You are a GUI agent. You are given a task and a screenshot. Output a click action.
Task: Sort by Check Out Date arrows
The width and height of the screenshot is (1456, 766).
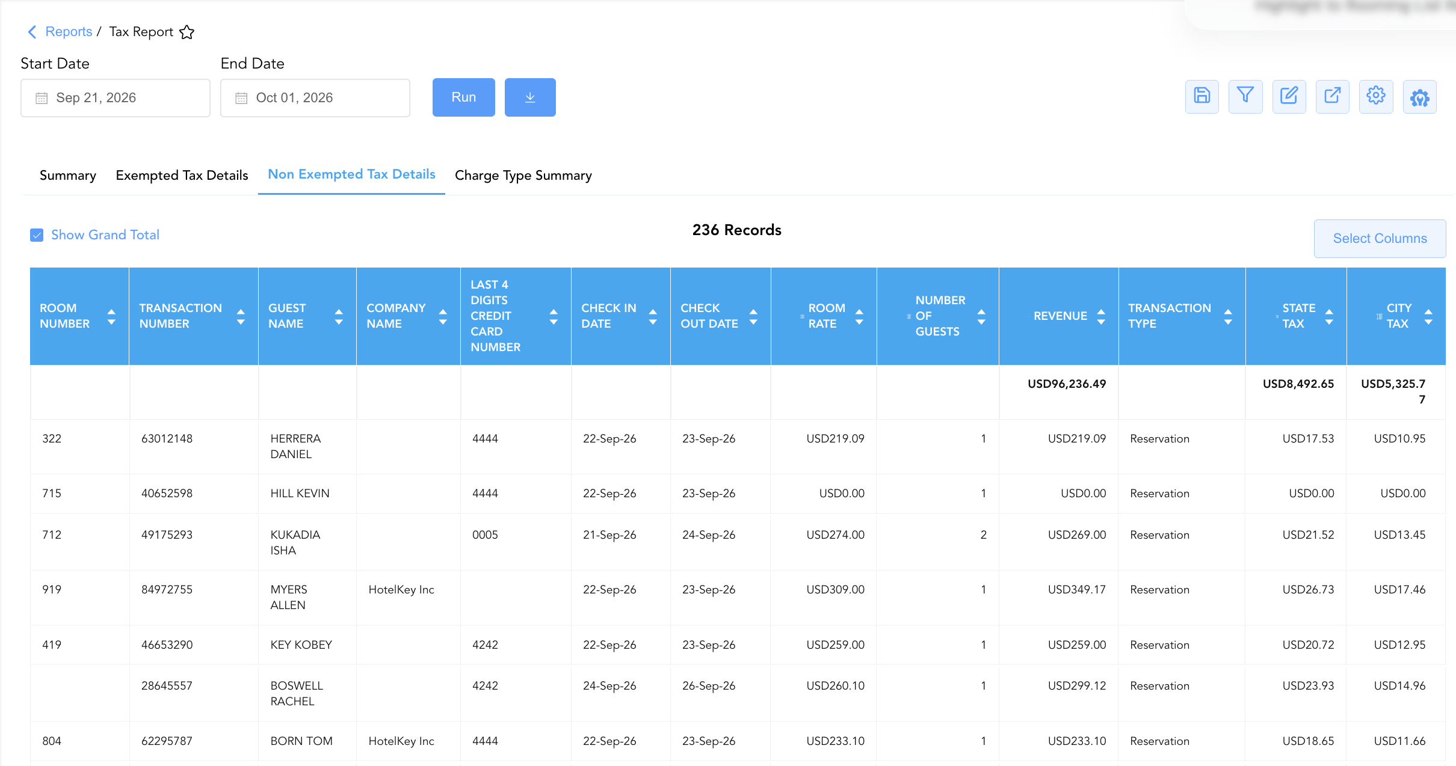point(753,316)
